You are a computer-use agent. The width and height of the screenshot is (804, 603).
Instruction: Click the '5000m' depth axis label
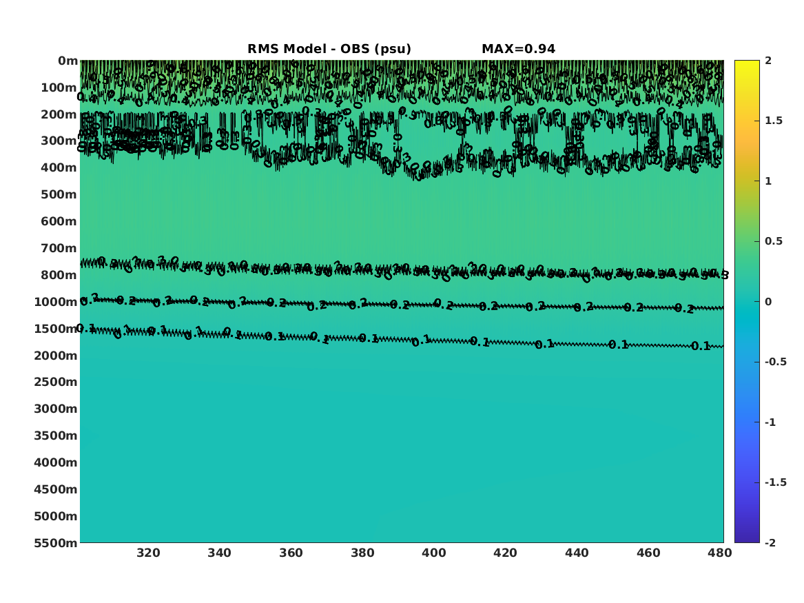click(x=56, y=516)
